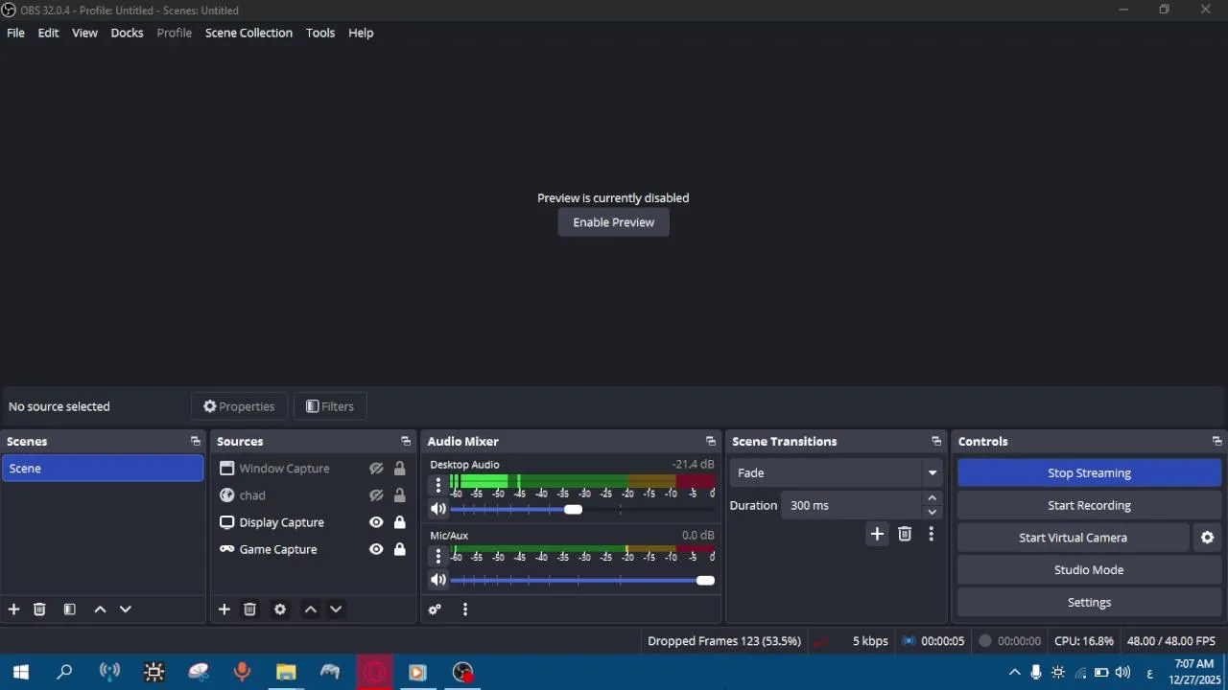Select the Scene entry in Scenes list

pyautogui.click(x=103, y=469)
